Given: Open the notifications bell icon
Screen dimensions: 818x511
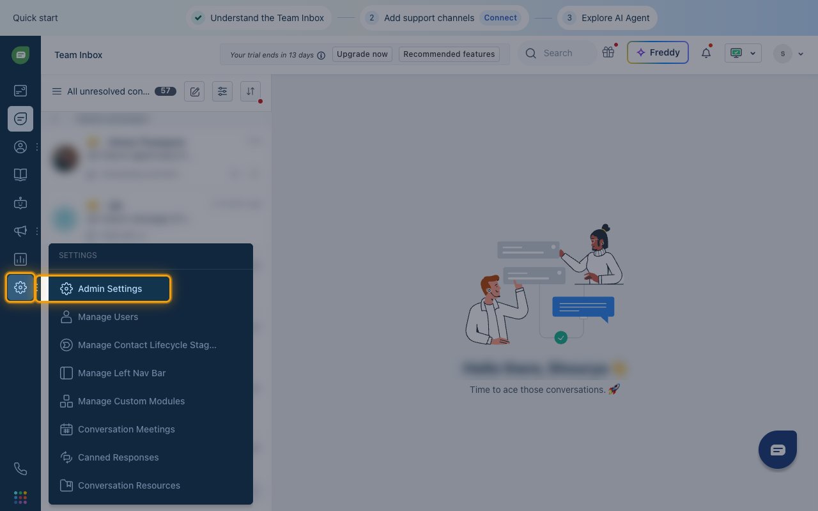Looking at the screenshot, I should [x=706, y=53].
